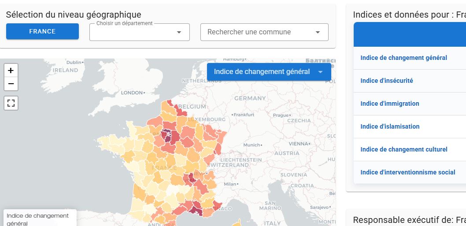Select Indice d'insécurité in the list
466x226 pixels.
386,81
